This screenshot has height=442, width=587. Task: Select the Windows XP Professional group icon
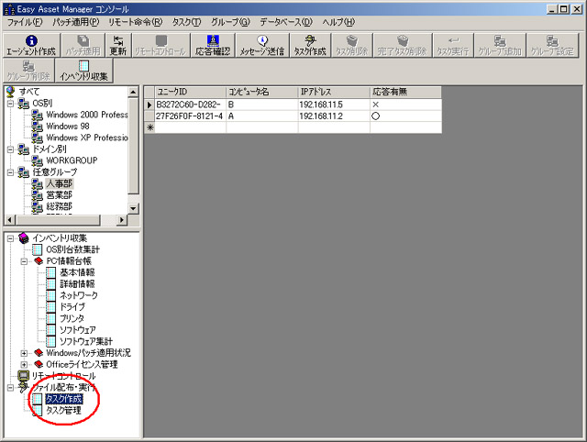point(37,138)
